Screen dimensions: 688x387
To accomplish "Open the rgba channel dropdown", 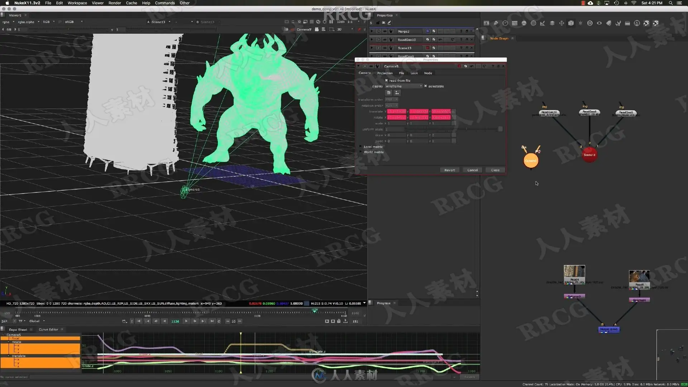I will coord(8,22).
